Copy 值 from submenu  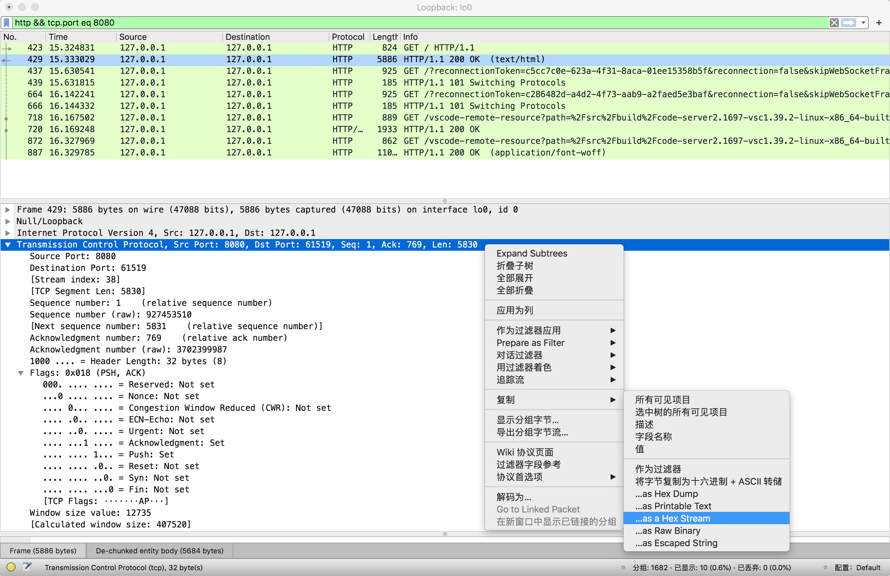(x=706, y=449)
